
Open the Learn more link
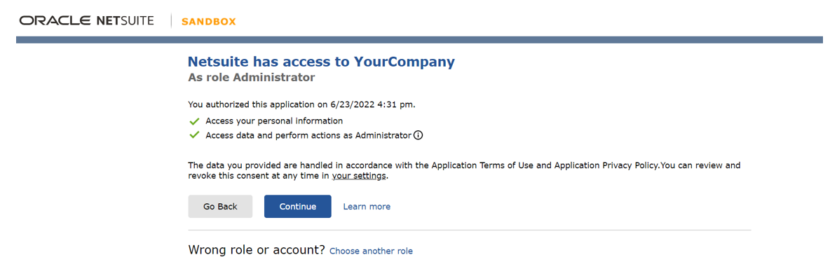367,207
